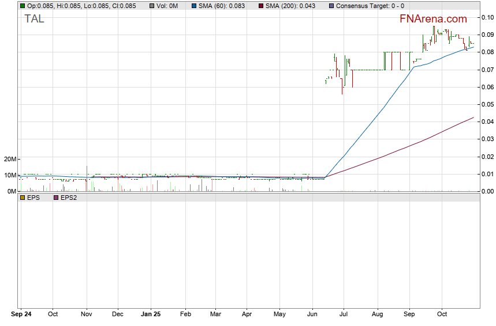Click the Aug label on time axis
The width and height of the screenshot is (496, 326).
tap(377, 314)
